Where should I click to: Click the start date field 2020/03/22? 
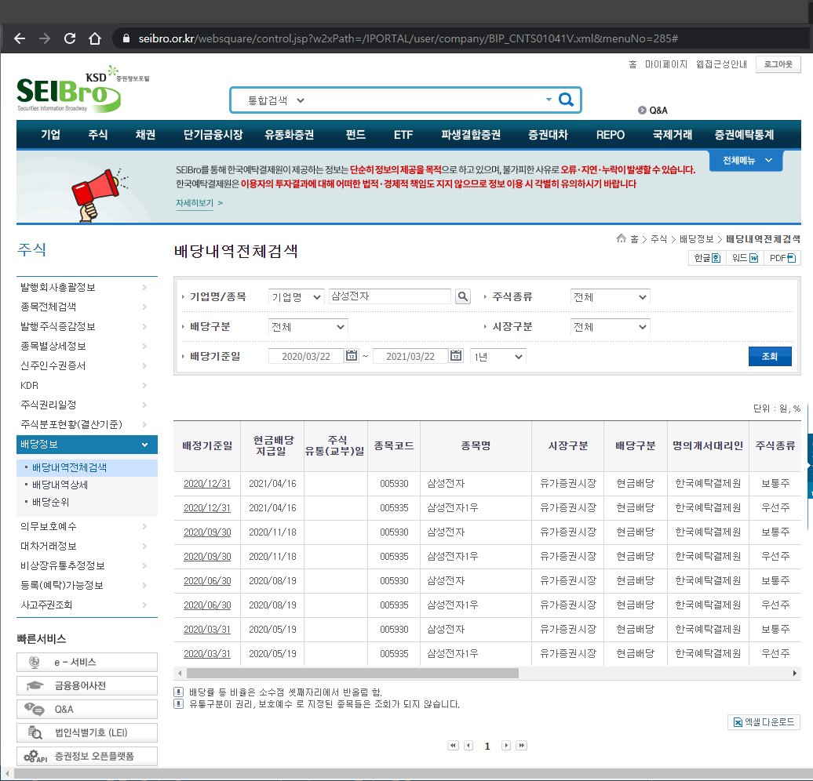pyautogui.click(x=306, y=357)
